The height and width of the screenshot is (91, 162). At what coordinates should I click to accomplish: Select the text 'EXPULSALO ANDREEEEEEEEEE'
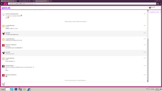(x=14, y=40)
